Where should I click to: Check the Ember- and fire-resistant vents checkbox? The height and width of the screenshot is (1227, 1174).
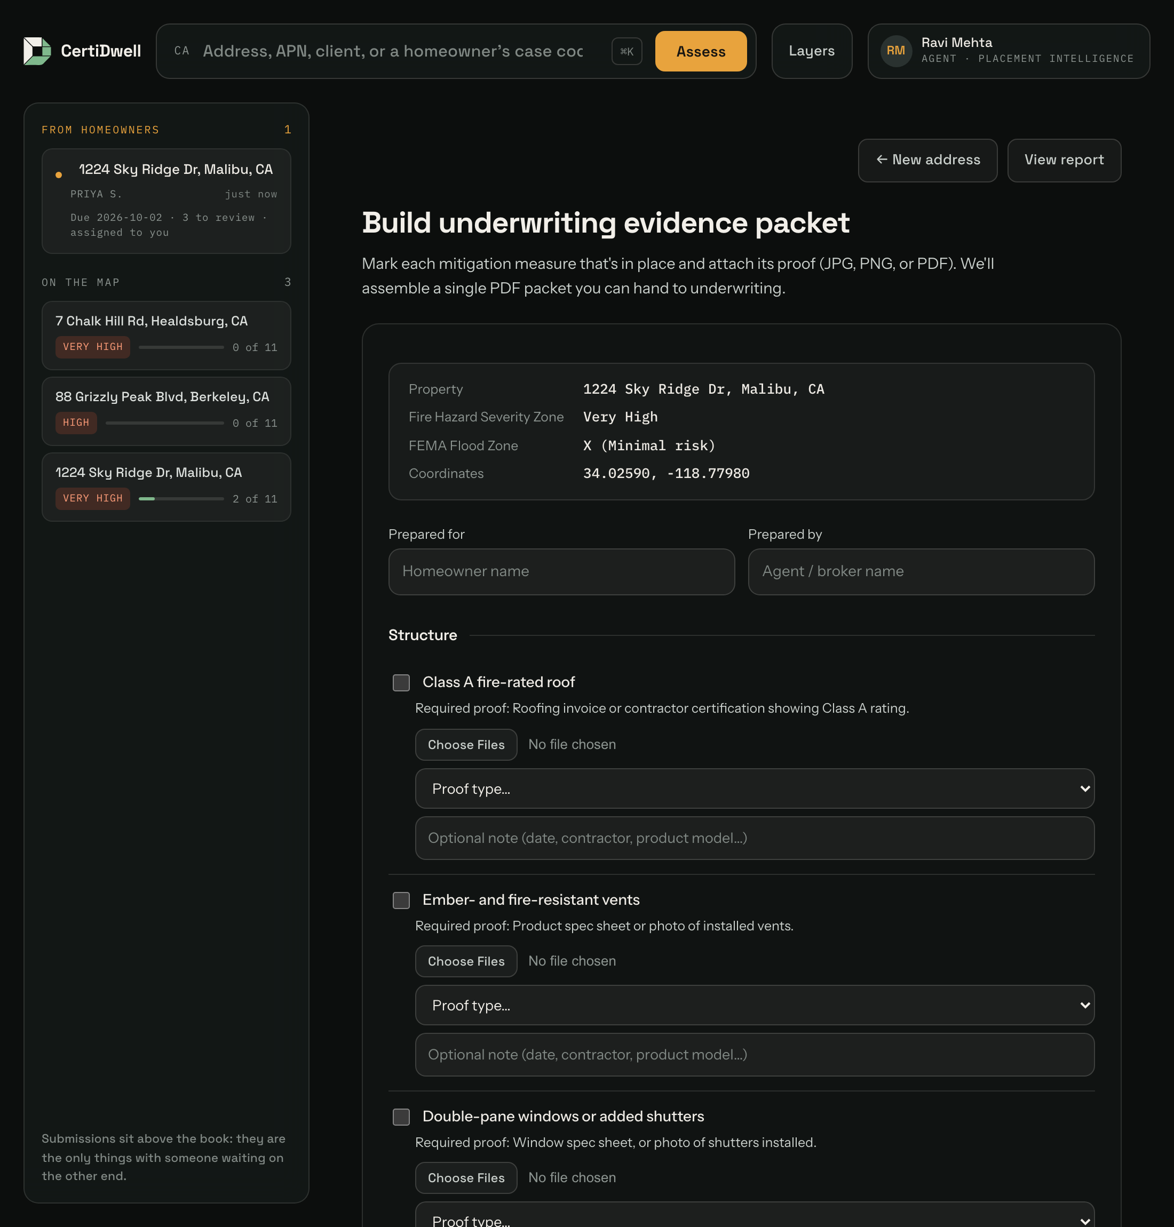[x=401, y=900]
